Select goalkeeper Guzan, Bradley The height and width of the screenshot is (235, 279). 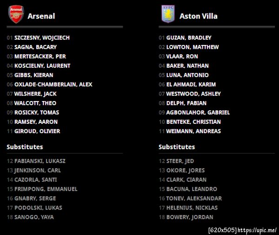[189, 38]
